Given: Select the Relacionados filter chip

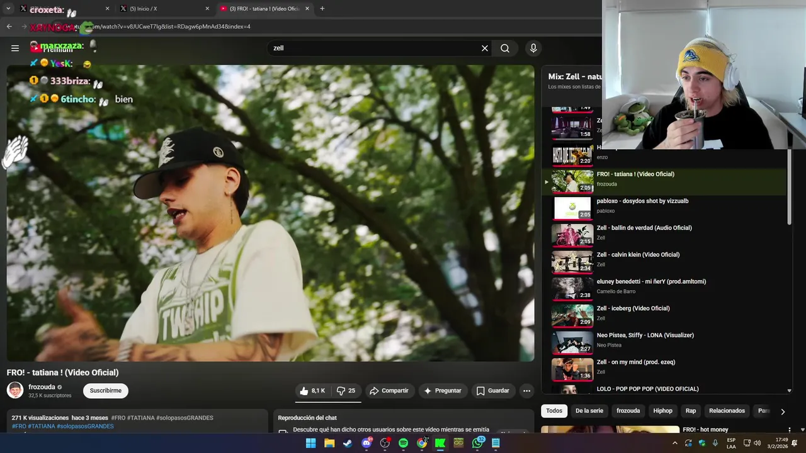Looking at the screenshot, I should pos(727,411).
